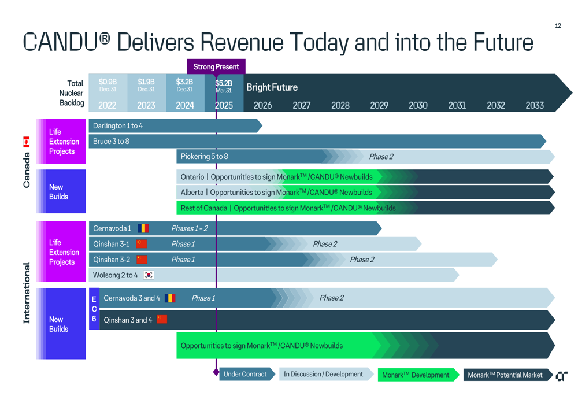The width and height of the screenshot is (578, 396).
Task: Select Canada Life Extension Projects box
Action: 61,141
